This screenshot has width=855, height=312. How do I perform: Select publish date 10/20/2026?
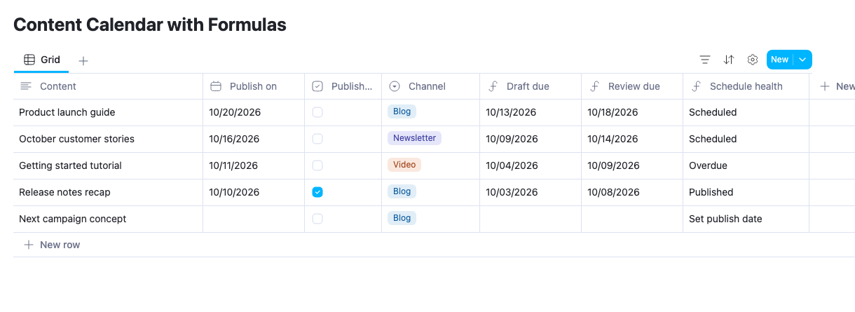pos(254,112)
